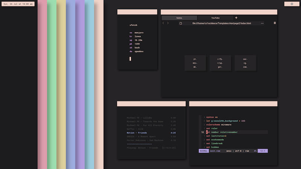Click the pk 1359 packages line
Screen dimensions: 301x169
click(x=135, y=44)
